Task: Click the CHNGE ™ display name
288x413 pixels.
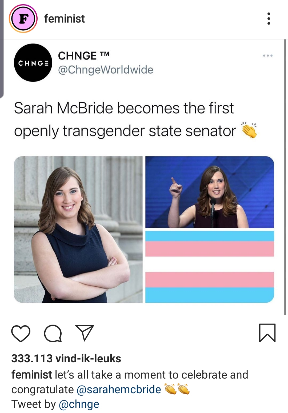Action: click(x=84, y=56)
